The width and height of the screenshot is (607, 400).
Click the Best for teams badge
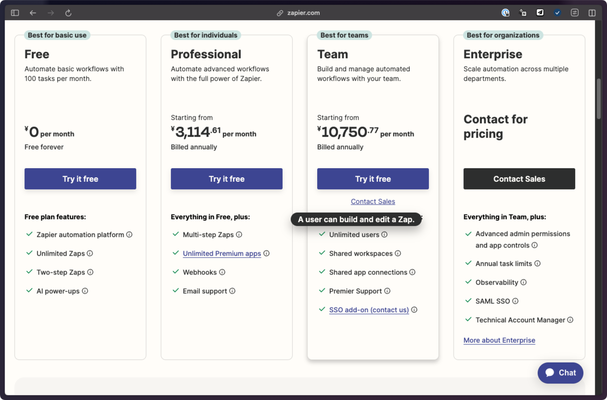click(x=344, y=35)
